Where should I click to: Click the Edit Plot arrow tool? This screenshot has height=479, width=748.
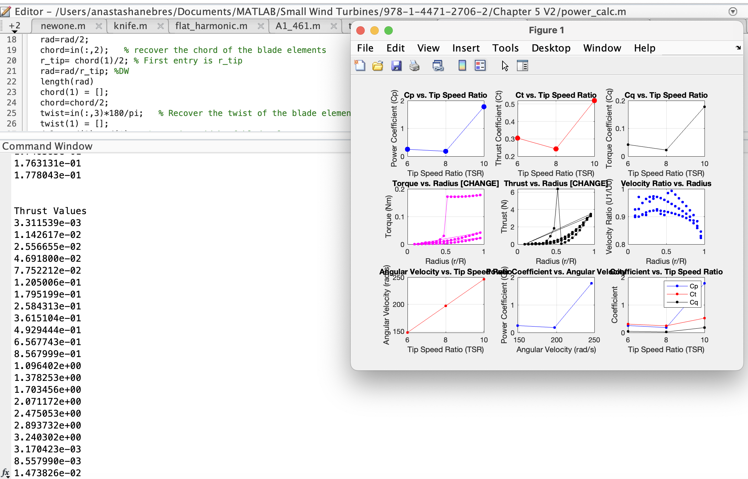[505, 66]
